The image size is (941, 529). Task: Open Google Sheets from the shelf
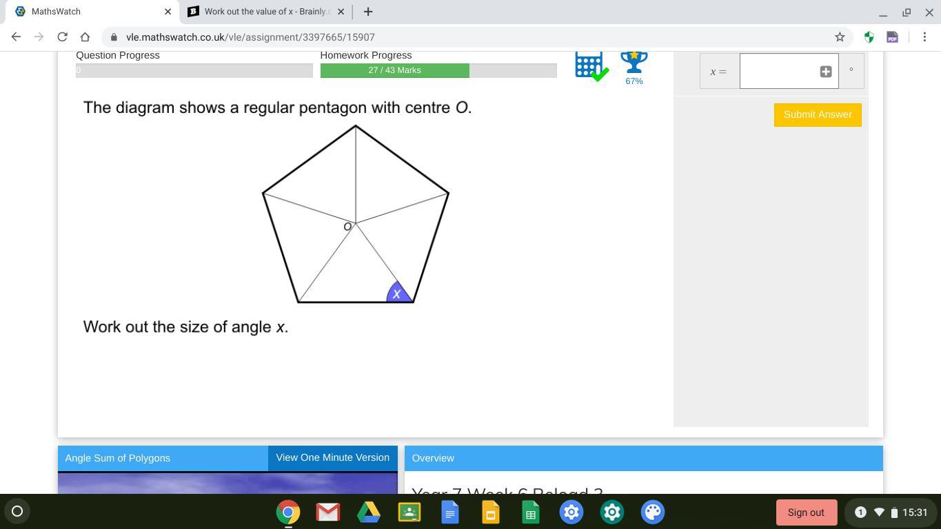pos(531,512)
